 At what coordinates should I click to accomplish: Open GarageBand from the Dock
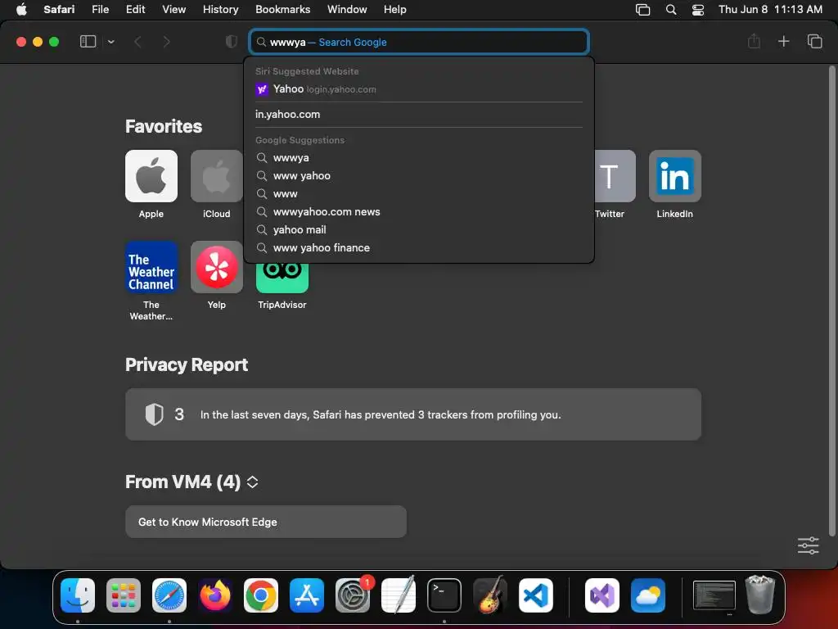(x=489, y=595)
